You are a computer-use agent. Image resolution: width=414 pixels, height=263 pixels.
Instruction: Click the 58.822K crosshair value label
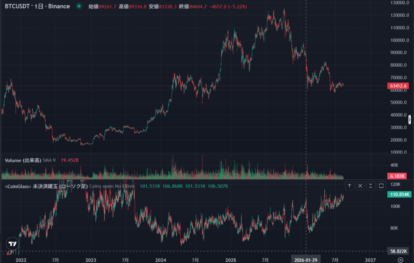pos(399,251)
